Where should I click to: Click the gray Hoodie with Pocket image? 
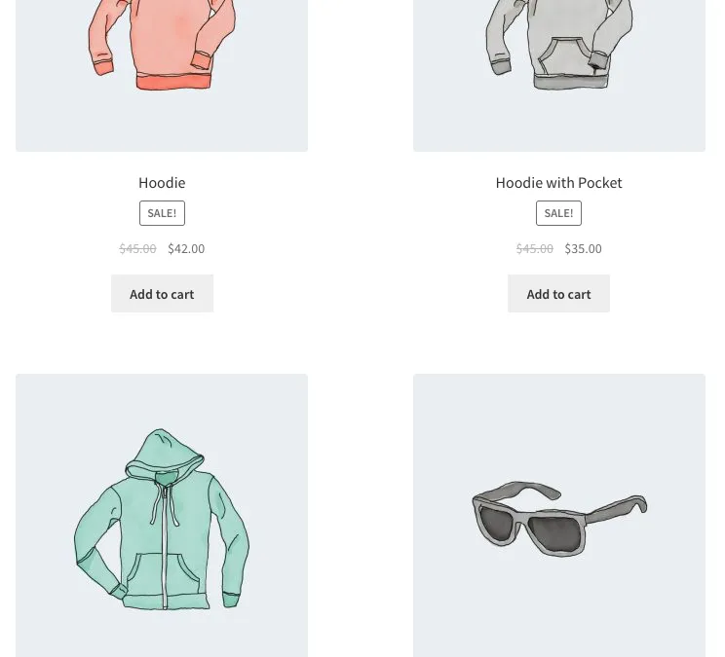point(559,76)
